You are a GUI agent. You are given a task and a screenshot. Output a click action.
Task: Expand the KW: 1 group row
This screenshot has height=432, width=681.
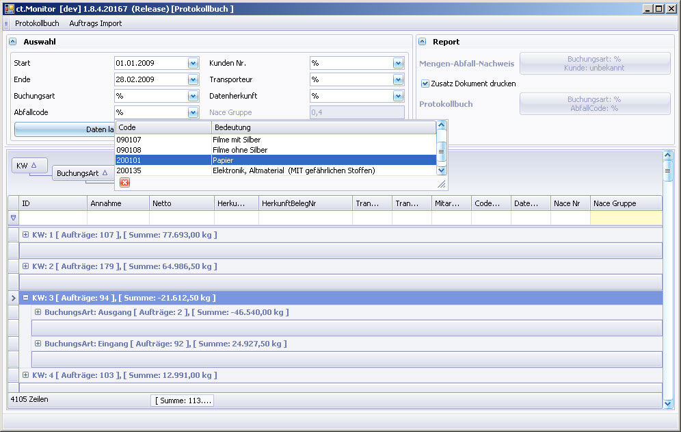pos(25,235)
